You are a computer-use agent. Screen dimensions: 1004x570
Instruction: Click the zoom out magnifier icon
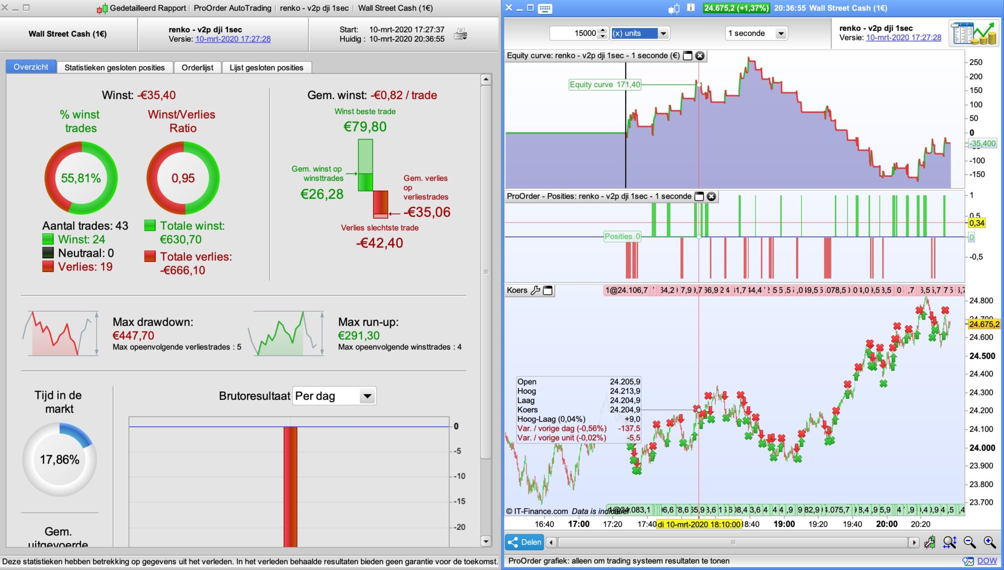coord(969,542)
